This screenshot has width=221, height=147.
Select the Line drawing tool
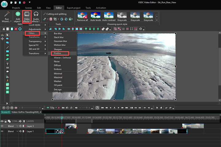tap(7, 47)
